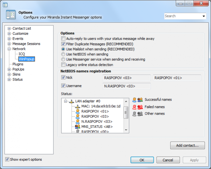Select Message Sessions in options tree

pos(26,44)
